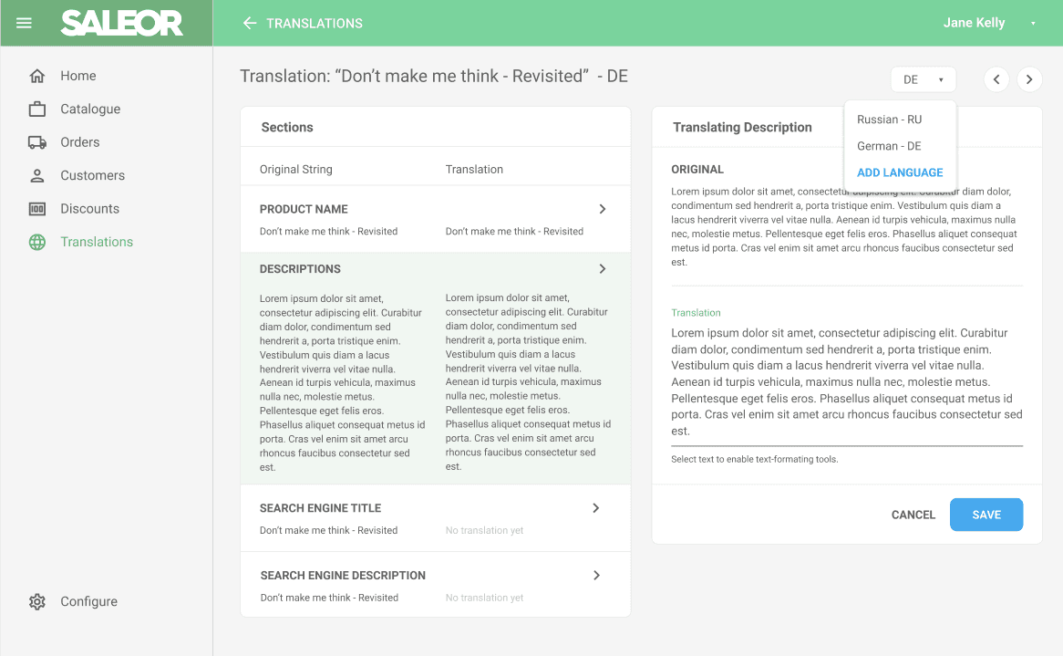Expand the Search Engine Title row chevron

coord(595,508)
